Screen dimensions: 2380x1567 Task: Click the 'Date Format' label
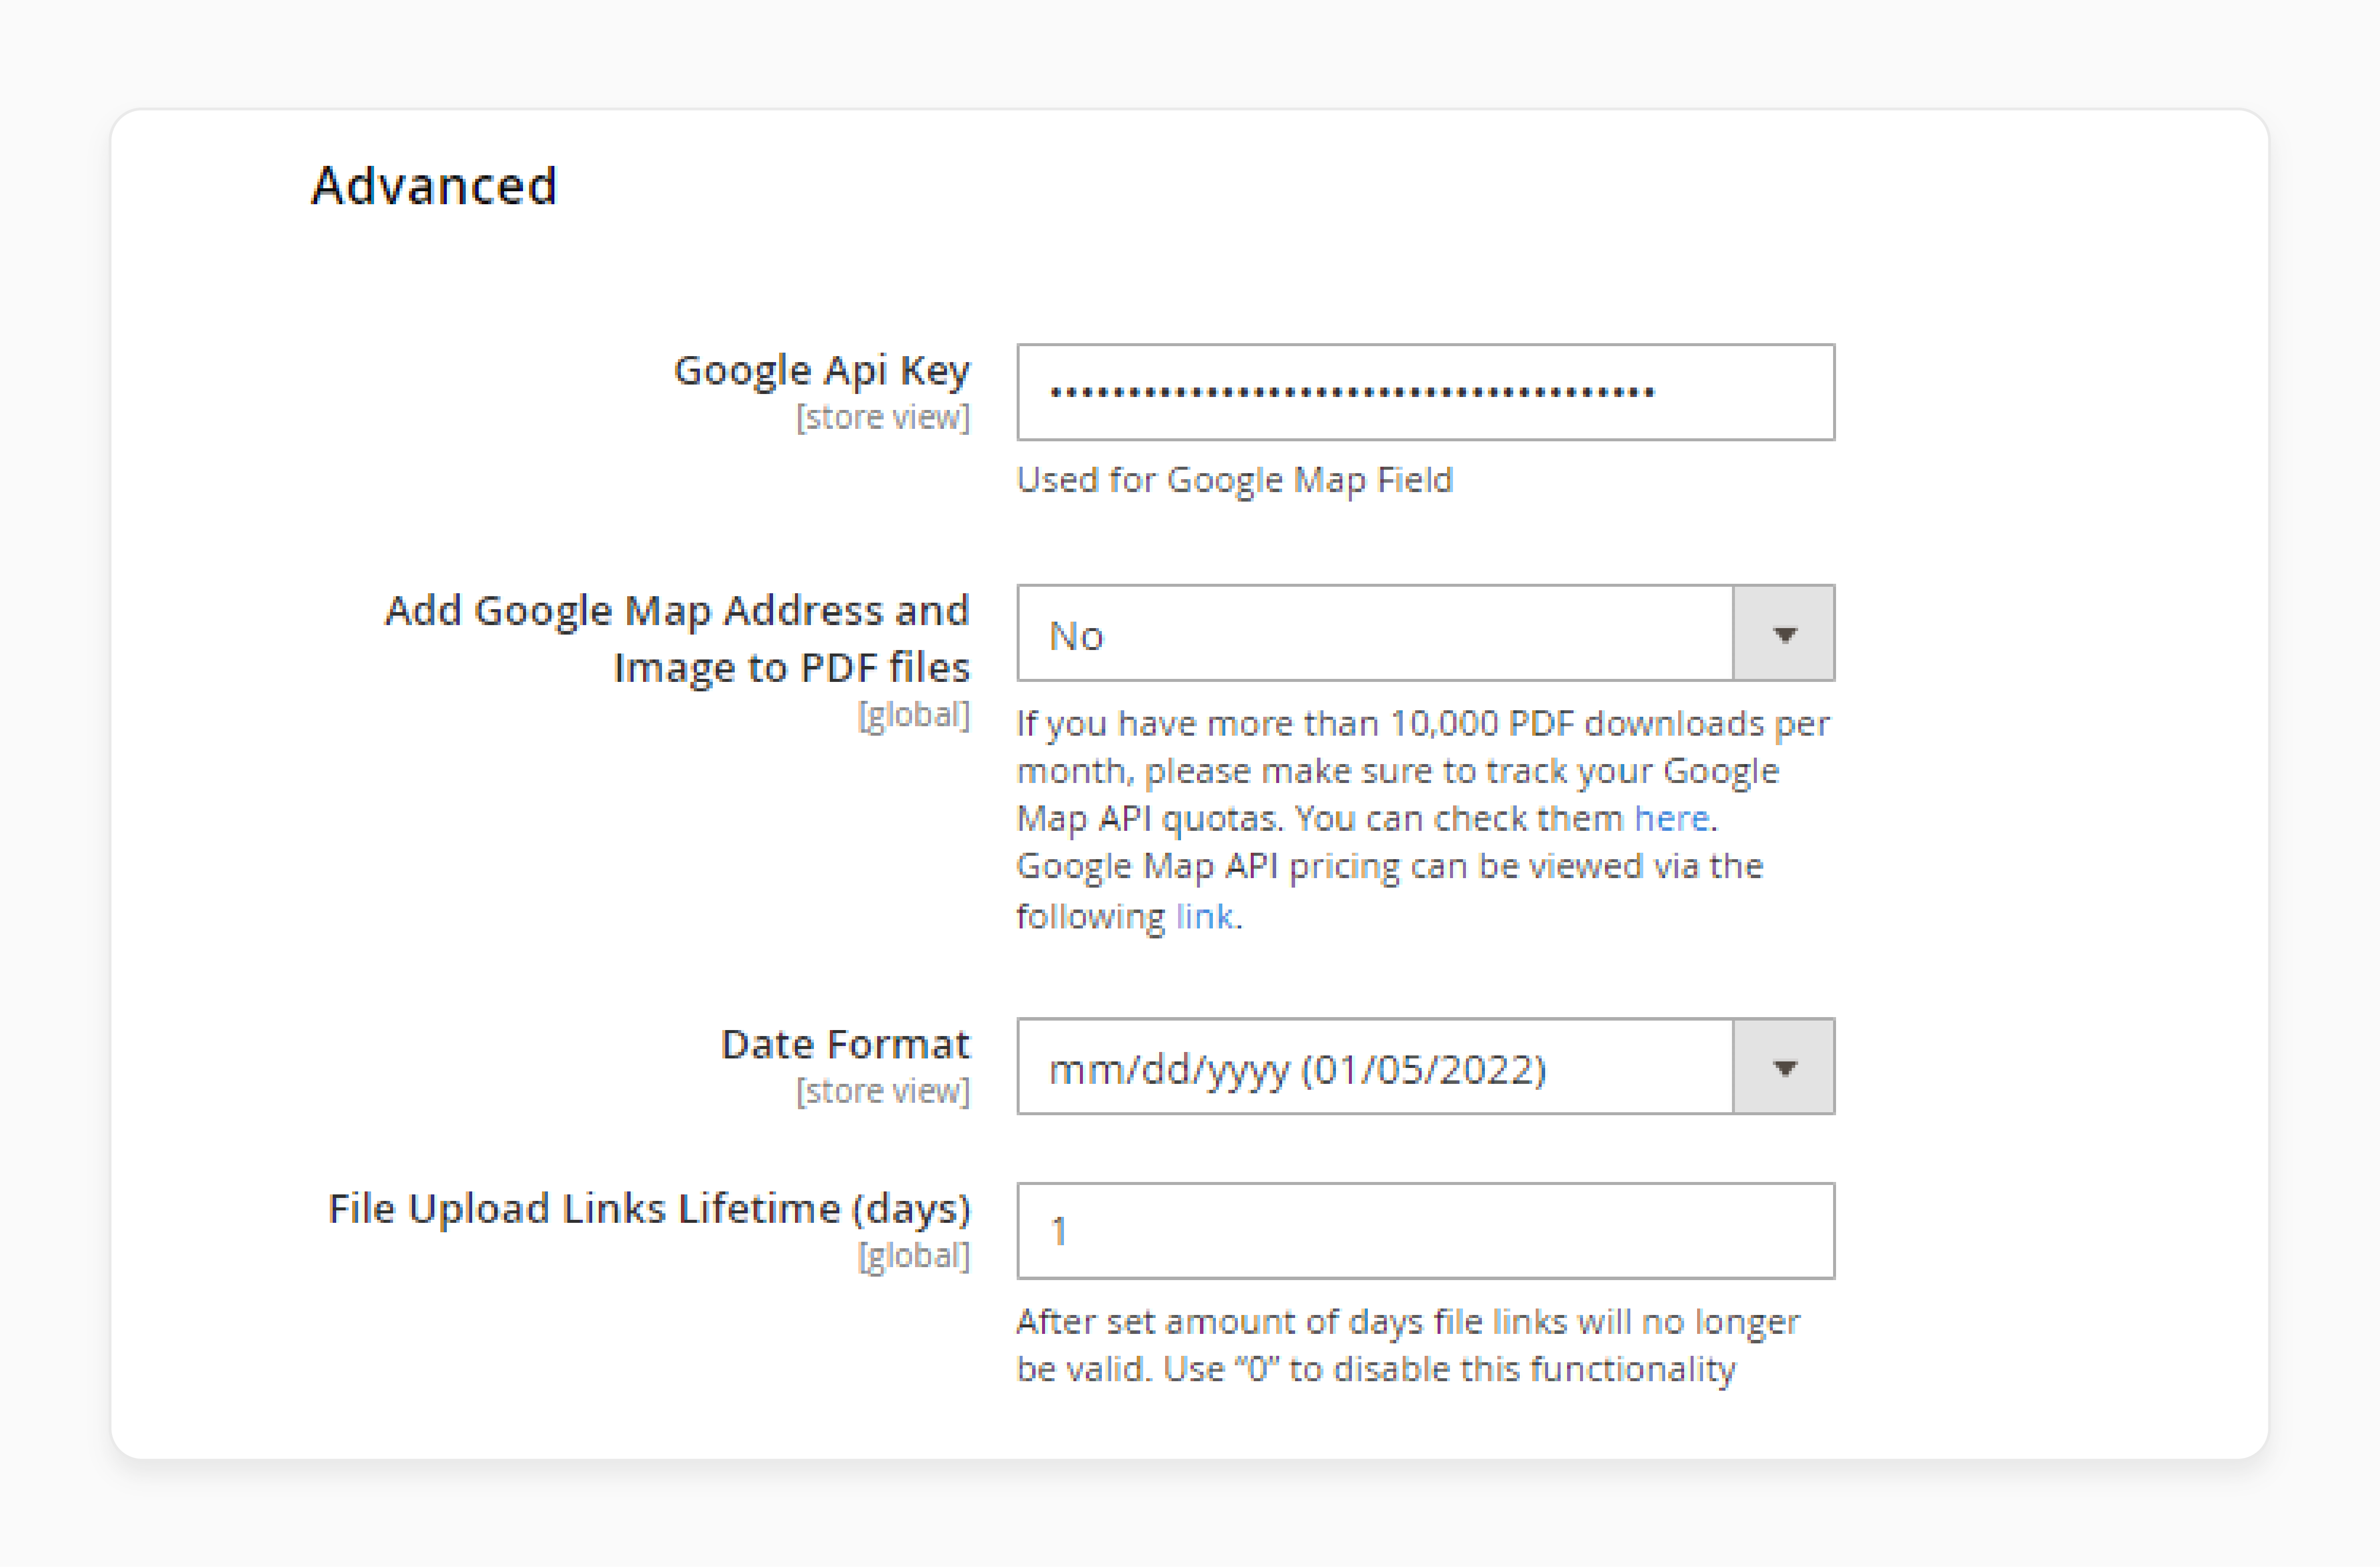tap(846, 1044)
